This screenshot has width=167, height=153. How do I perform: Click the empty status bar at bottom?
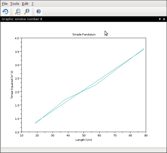point(83,150)
